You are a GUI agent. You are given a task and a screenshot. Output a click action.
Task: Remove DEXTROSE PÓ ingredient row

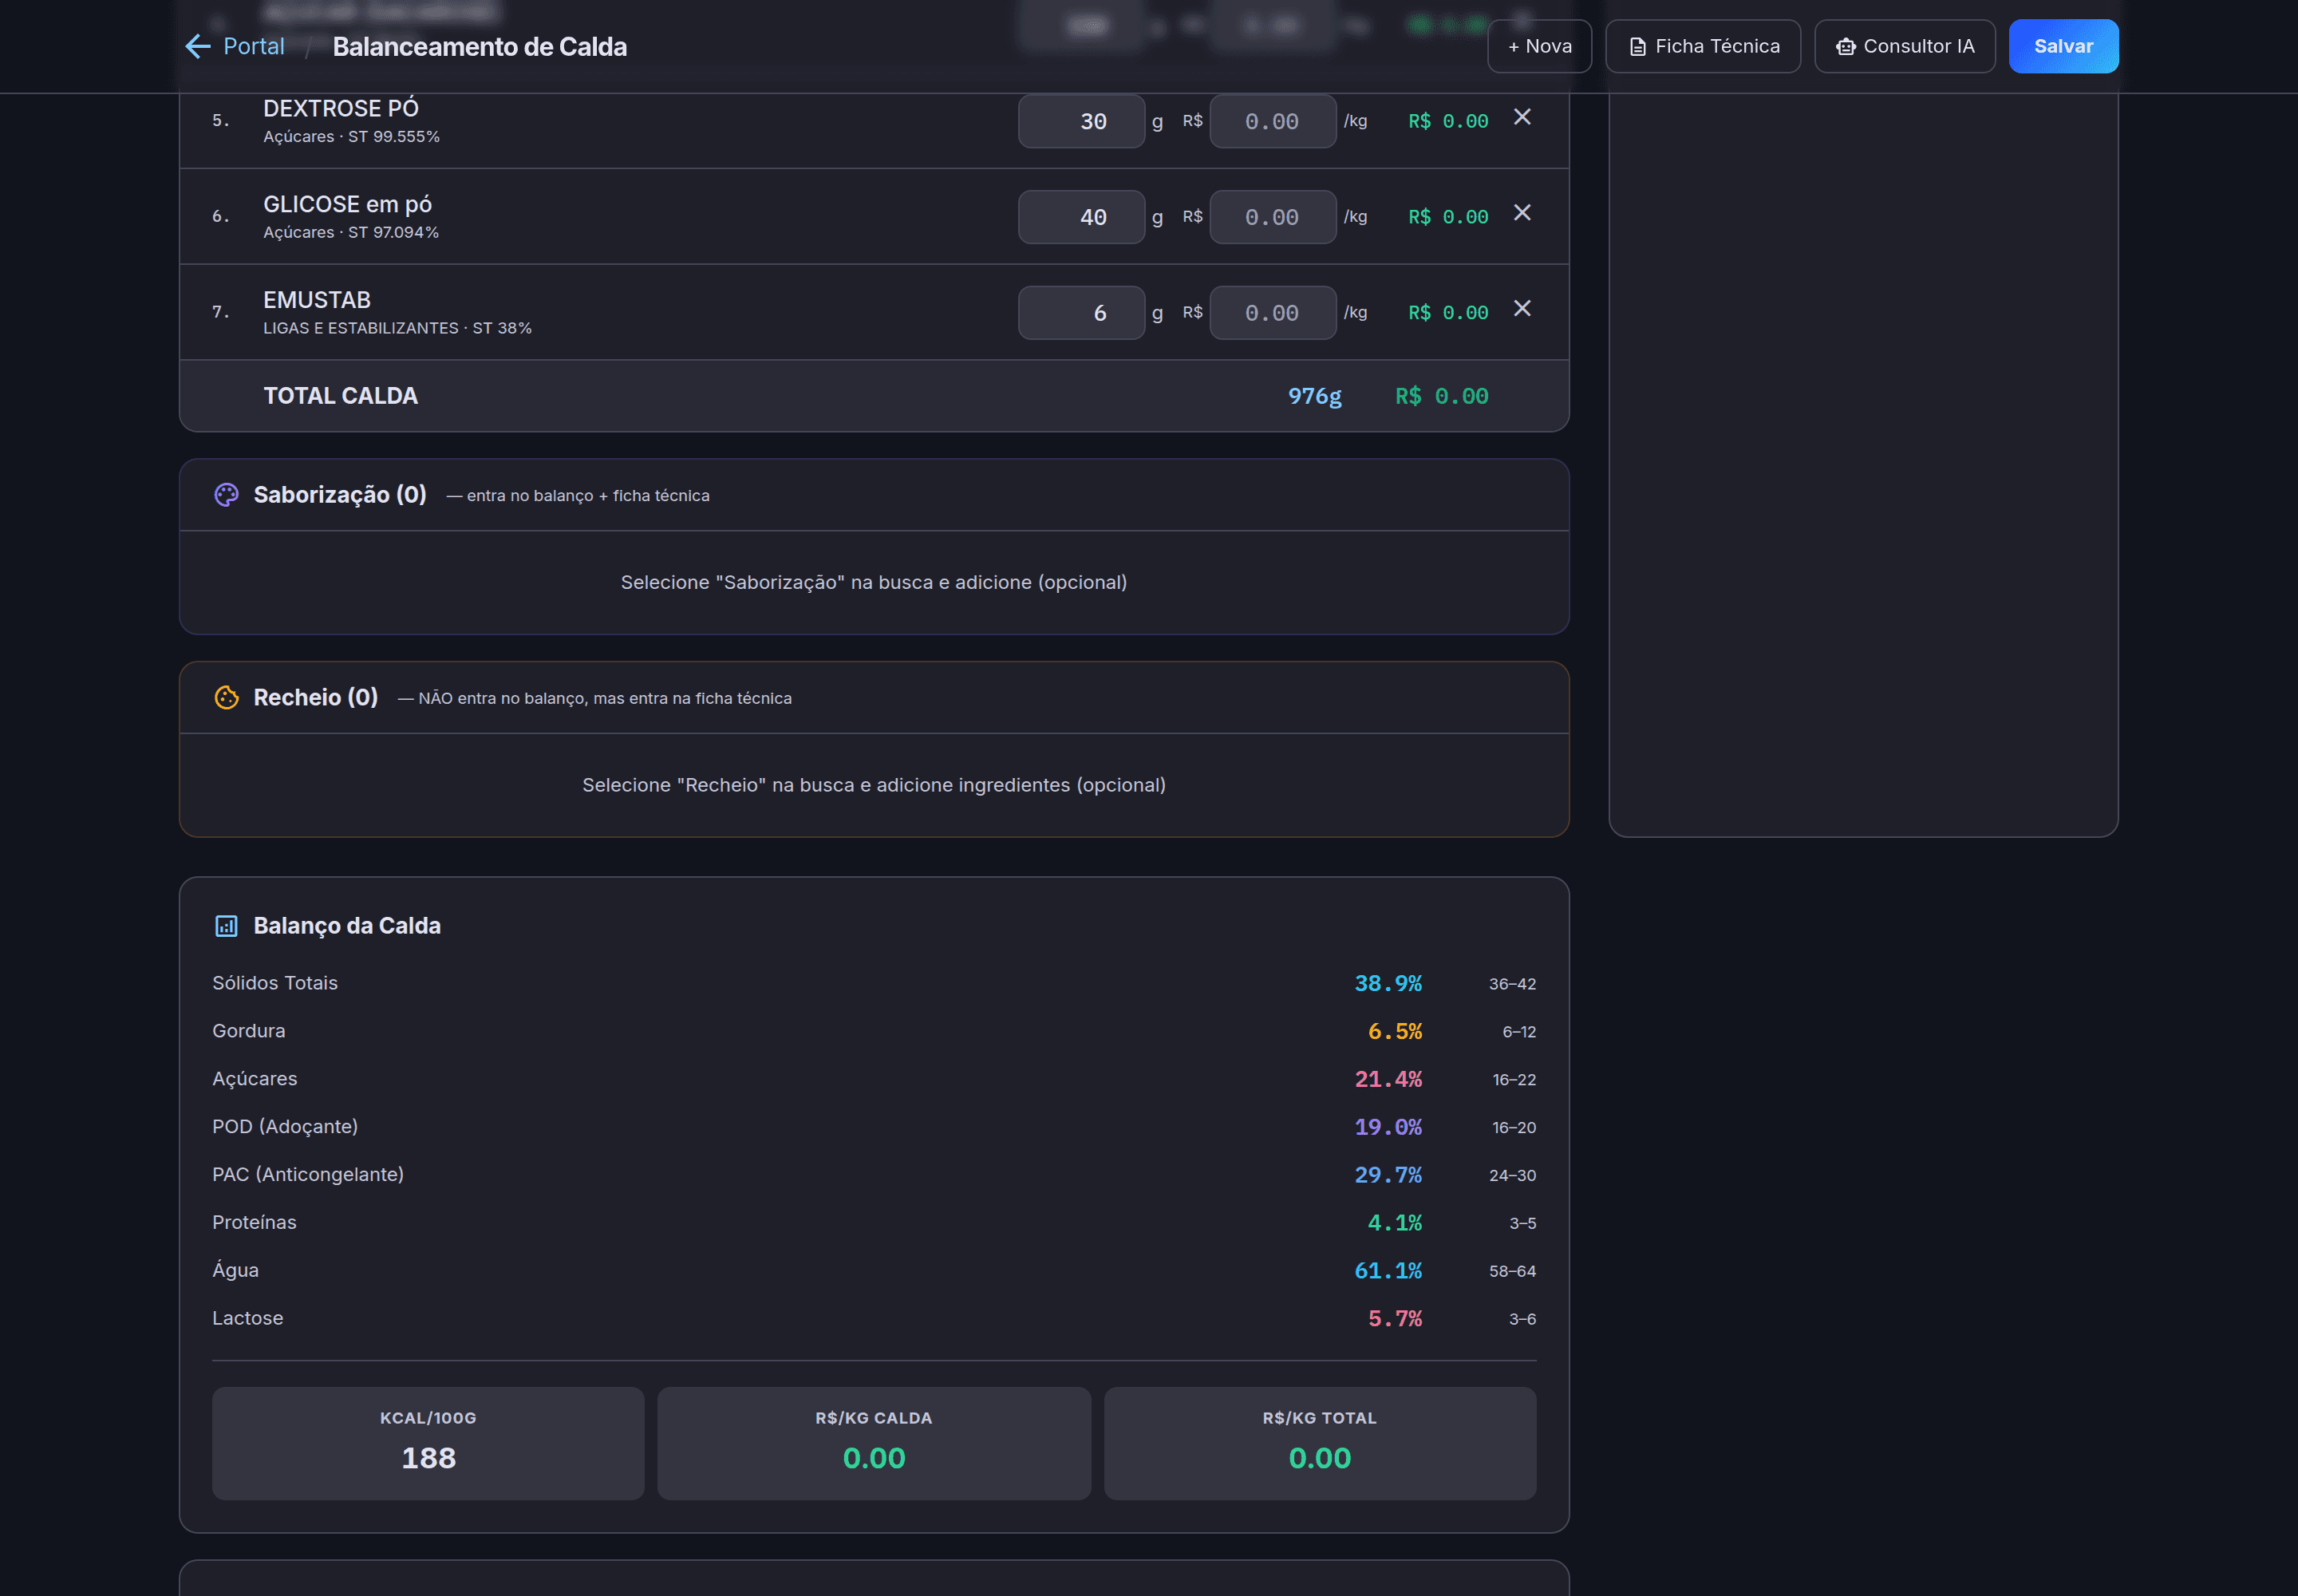tap(1521, 117)
